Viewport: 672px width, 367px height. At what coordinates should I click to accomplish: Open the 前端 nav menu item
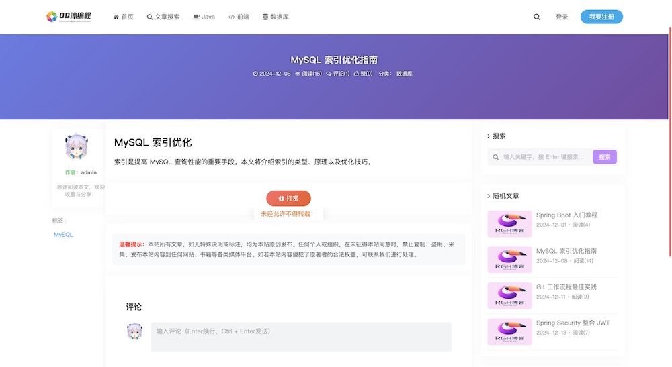[239, 17]
